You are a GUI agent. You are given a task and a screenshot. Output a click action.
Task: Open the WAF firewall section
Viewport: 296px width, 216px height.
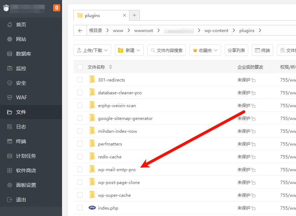pyautogui.click(x=21, y=97)
